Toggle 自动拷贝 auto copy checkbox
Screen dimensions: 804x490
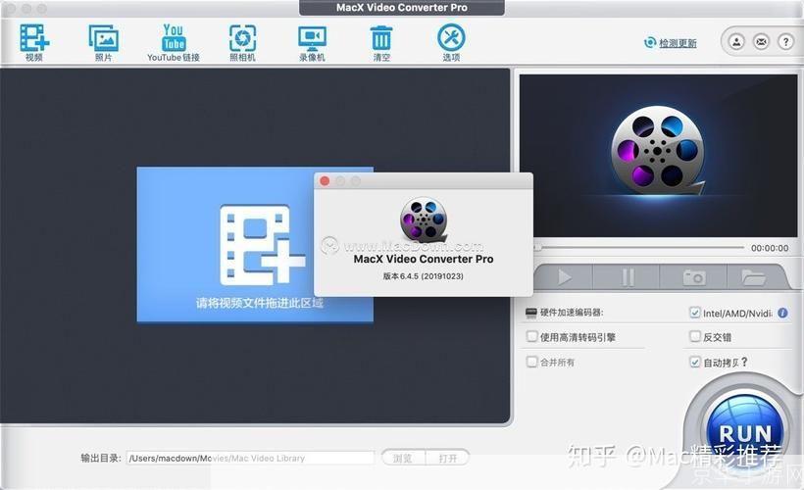coord(695,362)
